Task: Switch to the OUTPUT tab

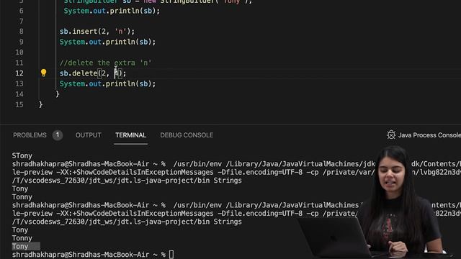Action: coord(88,135)
